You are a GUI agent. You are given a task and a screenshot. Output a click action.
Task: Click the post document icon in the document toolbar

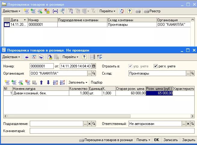click(50, 57)
